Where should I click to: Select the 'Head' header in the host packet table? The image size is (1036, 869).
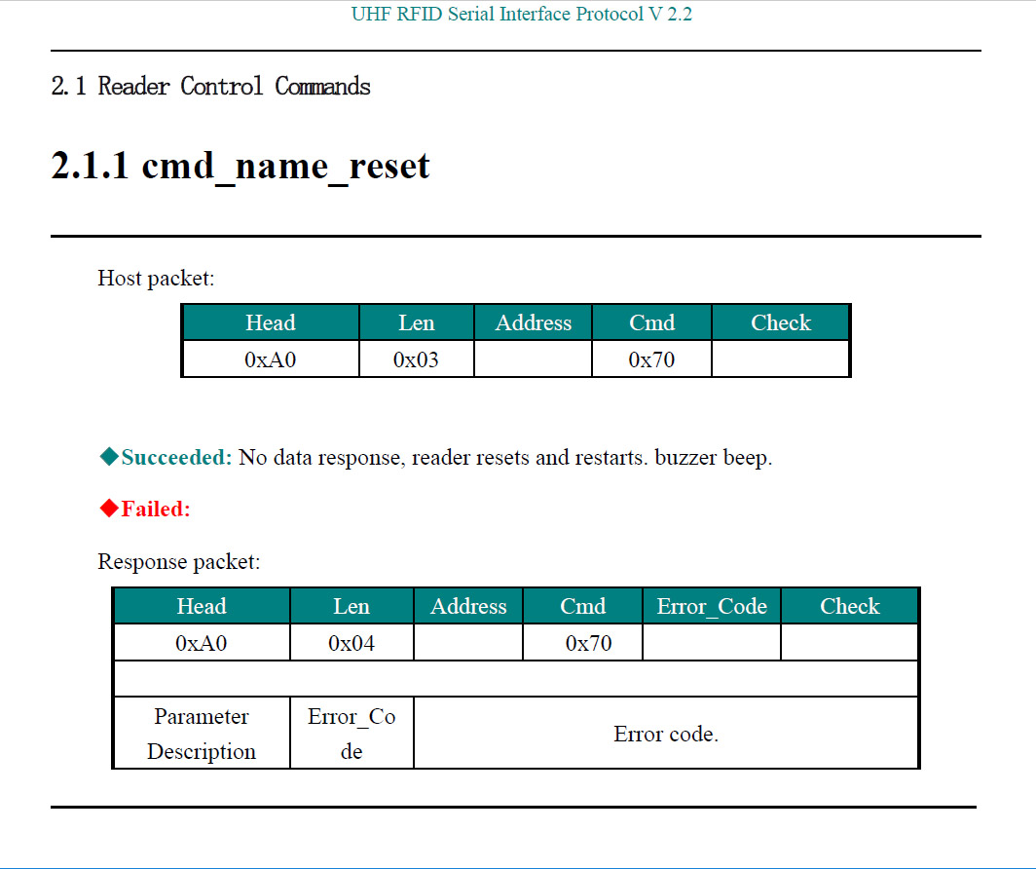271,322
